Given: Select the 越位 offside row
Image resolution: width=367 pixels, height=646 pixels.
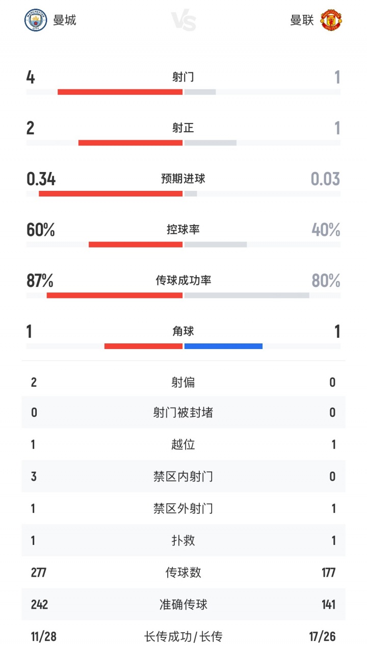Looking at the screenshot, I should tap(183, 444).
